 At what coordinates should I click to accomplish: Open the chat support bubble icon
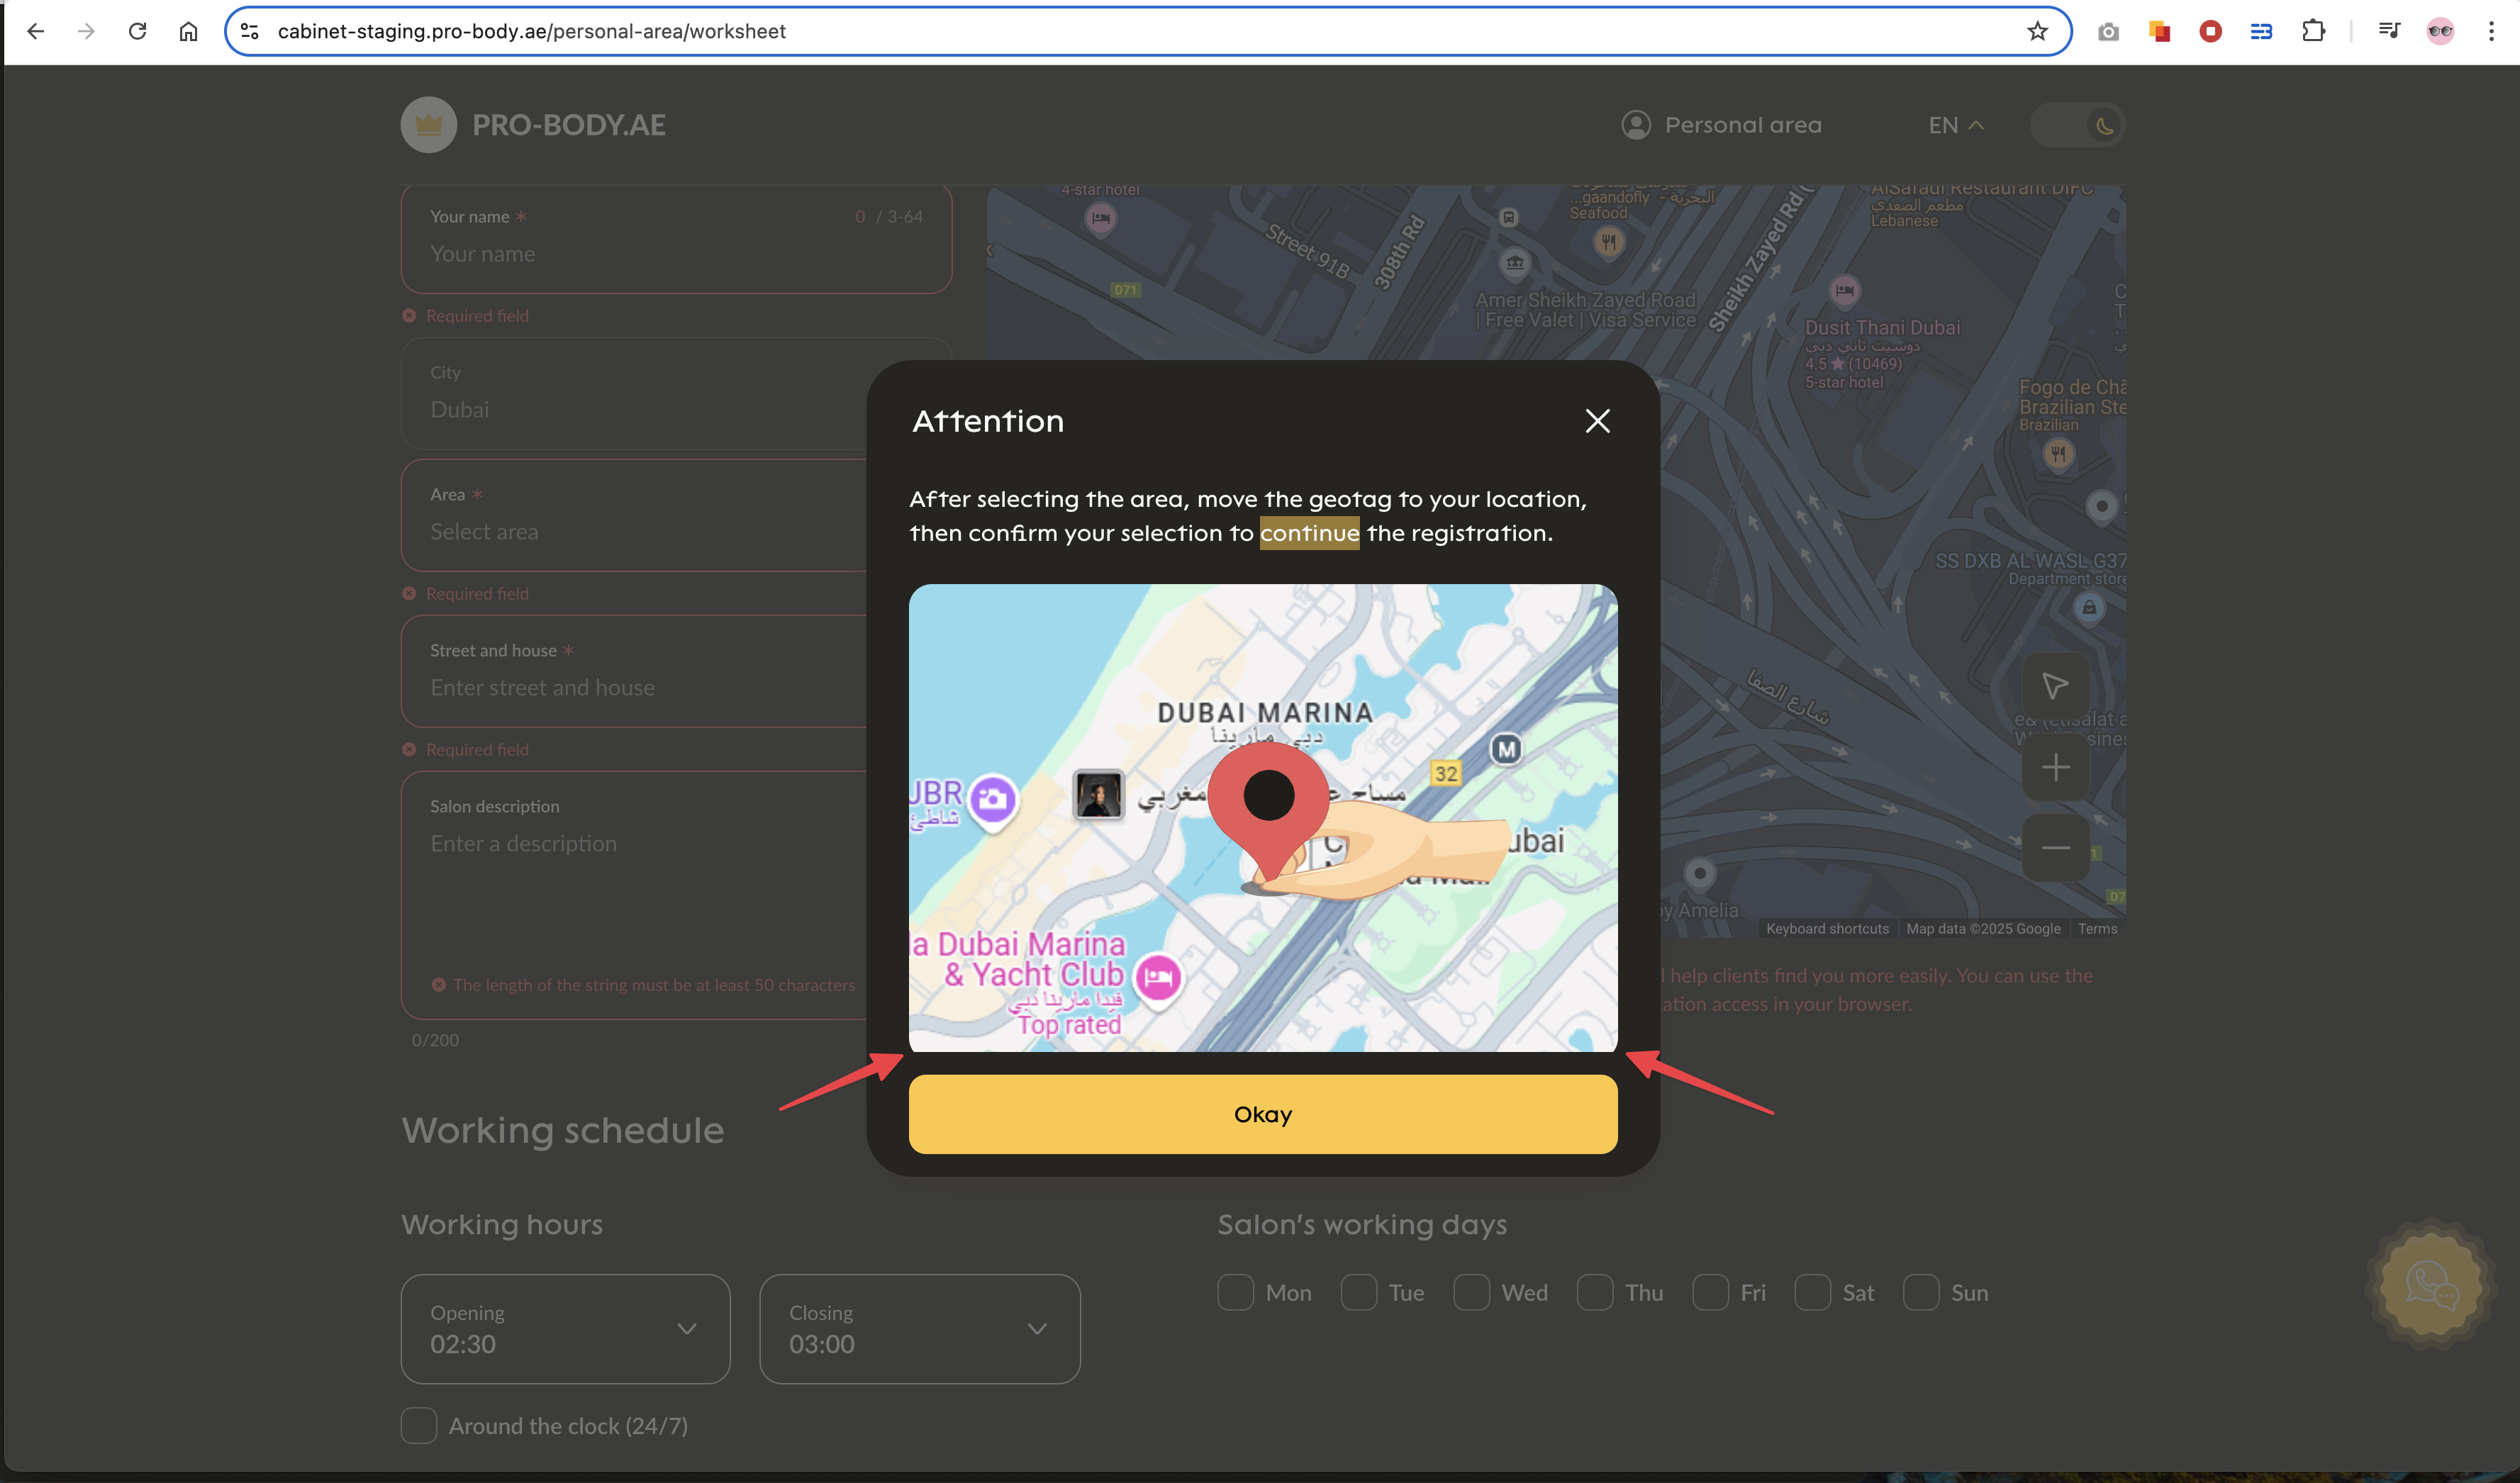[x=2431, y=1284]
